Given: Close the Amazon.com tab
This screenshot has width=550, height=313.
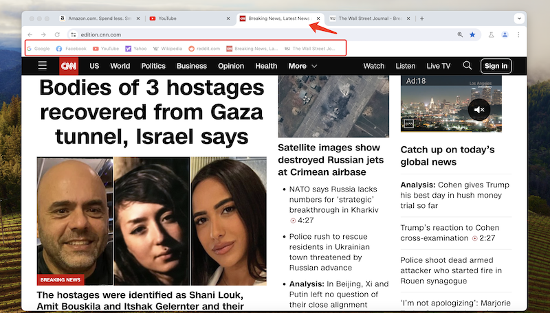Looking at the screenshot, I should 138,19.
